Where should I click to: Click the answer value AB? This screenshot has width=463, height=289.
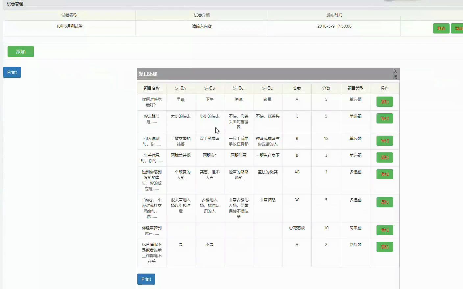(297, 172)
